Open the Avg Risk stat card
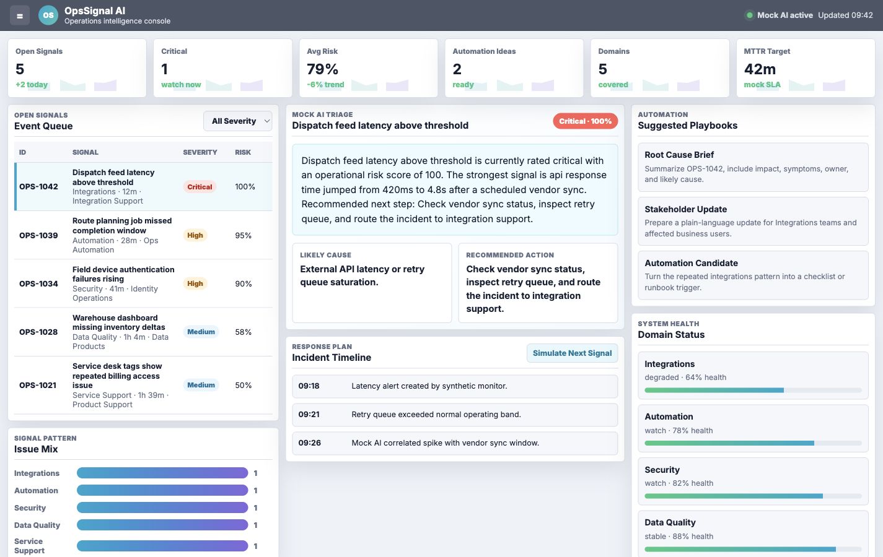The height and width of the screenshot is (557, 883). [369, 68]
